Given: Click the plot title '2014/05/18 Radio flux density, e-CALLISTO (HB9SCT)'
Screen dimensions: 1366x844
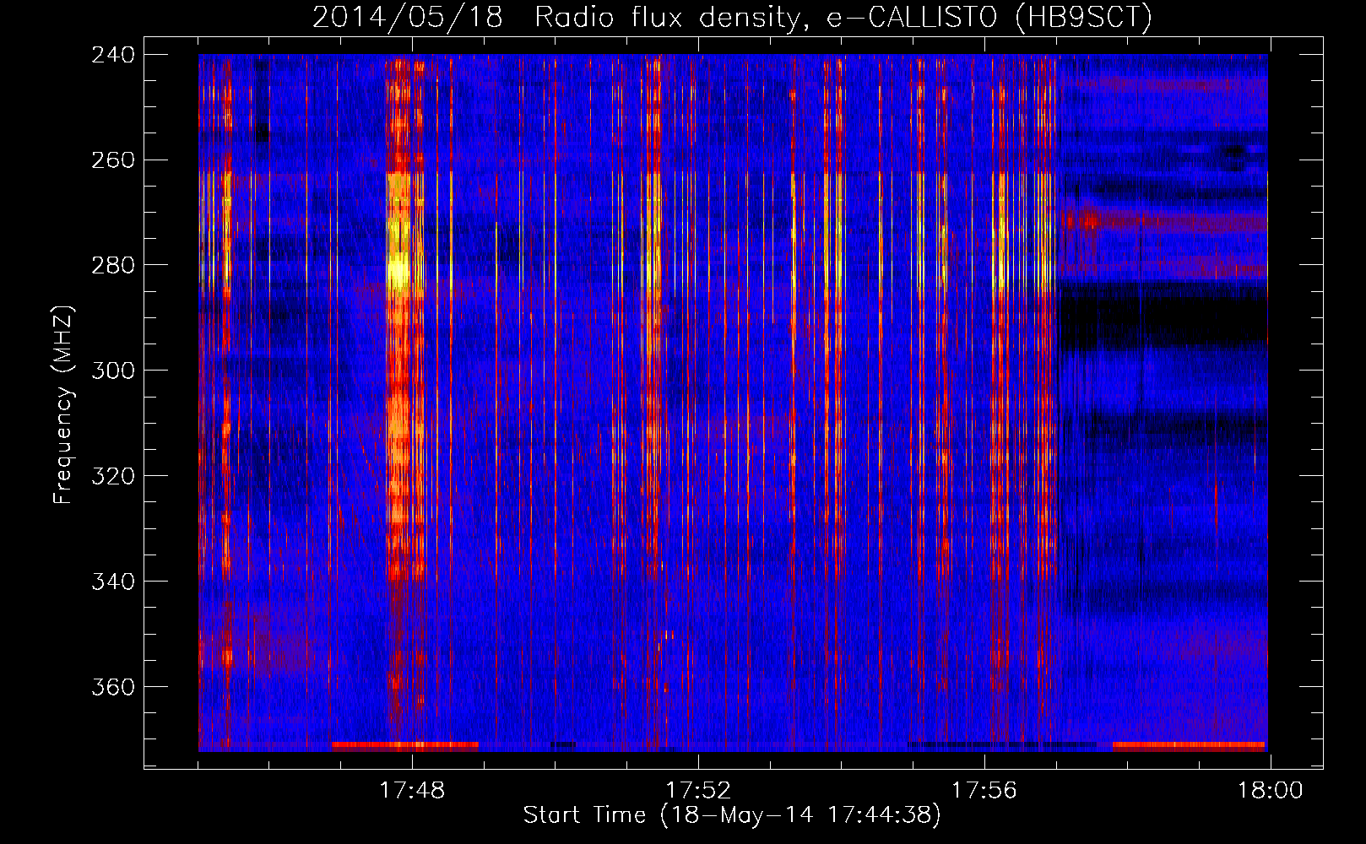Looking at the screenshot, I should point(732,17).
